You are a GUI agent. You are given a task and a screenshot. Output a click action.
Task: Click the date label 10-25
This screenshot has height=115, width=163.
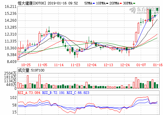tap(26, 65)
